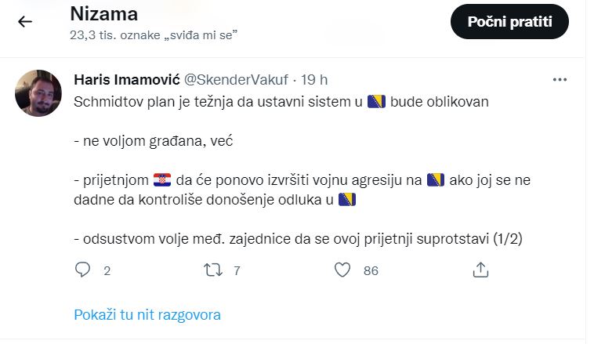Click the retweet count number 7
The height and width of the screenshot is (344, 605).
(x=237, y=271)
